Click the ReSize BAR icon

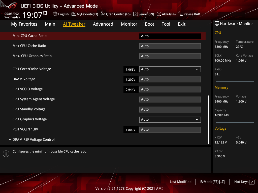[180, 14]
